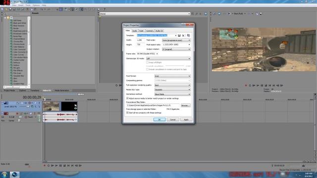Click the match media settings icon

tap(188, 36)
